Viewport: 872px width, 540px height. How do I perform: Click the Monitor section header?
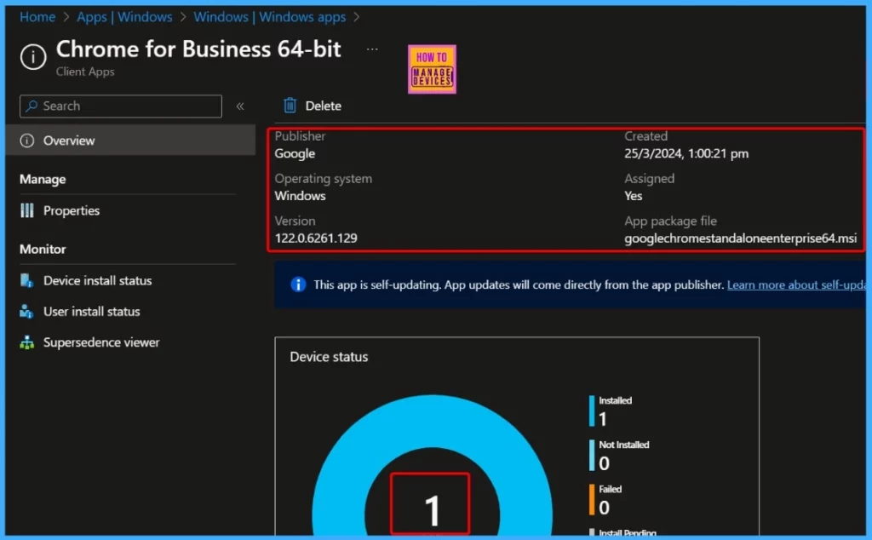43,250
